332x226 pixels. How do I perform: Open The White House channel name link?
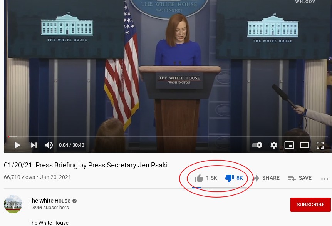tap(49, 200)
